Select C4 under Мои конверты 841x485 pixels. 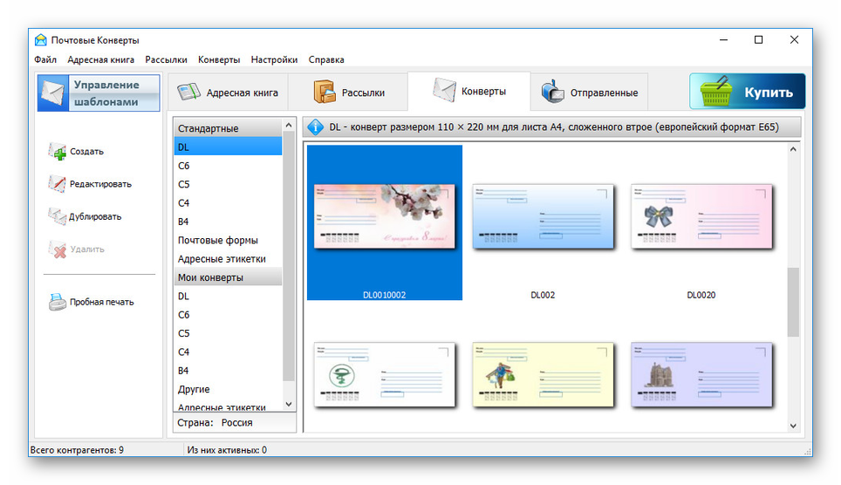pos(228,352)
